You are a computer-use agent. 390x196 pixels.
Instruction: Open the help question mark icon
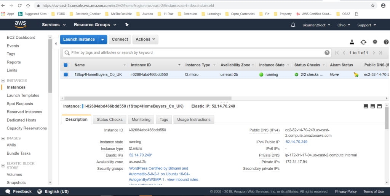point(386,42)
